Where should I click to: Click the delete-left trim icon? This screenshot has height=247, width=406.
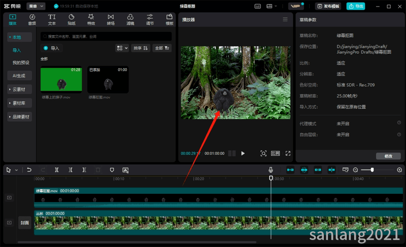71,170
